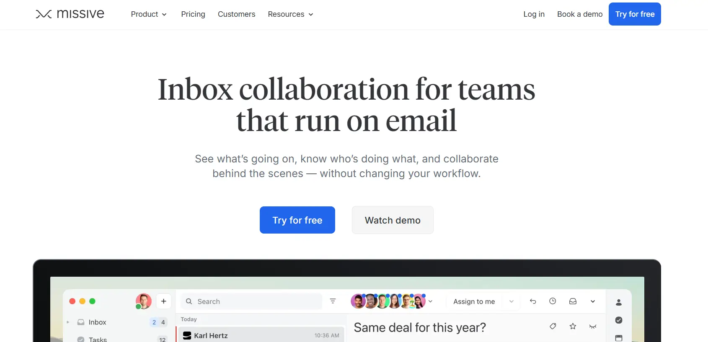Open the Watch demo button
Screen dimensions: 708x342
(393, 220)
